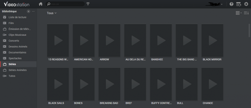Open the BANSHEE series thumbnail
Screen dimensions: 251x108
tap(161, 40)
